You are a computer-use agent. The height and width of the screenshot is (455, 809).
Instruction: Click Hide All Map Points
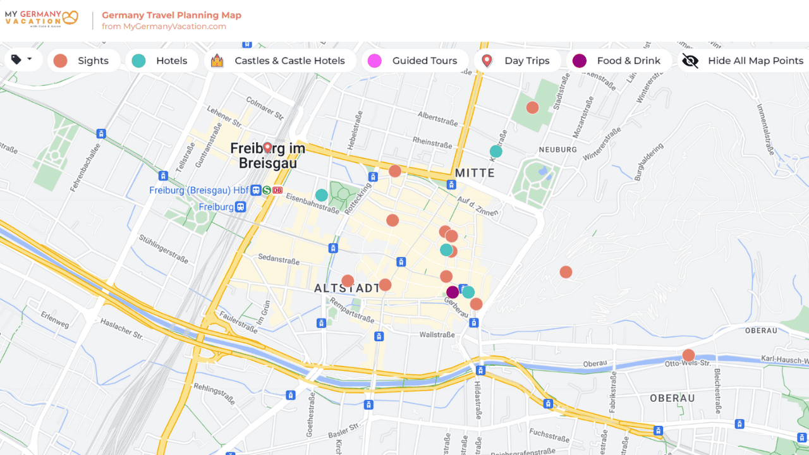pos(743,61)
